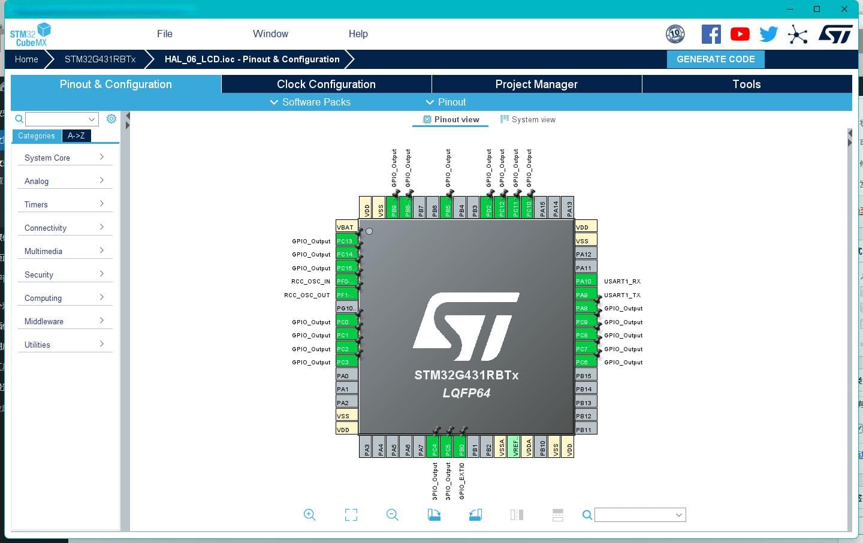Screen dimensions: 863x543
Task: Click the STM32CubeMX logo
Action: [30, 35]
